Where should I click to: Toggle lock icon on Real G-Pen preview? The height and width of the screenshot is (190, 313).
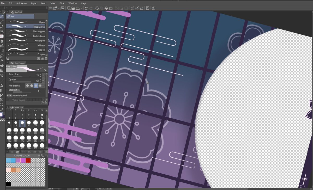45,70
